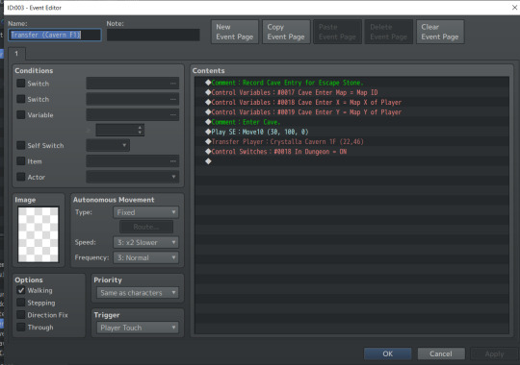Expand the Speed dropdown
The width and height of the screenshot is (520, 365).
pos(146,242)
